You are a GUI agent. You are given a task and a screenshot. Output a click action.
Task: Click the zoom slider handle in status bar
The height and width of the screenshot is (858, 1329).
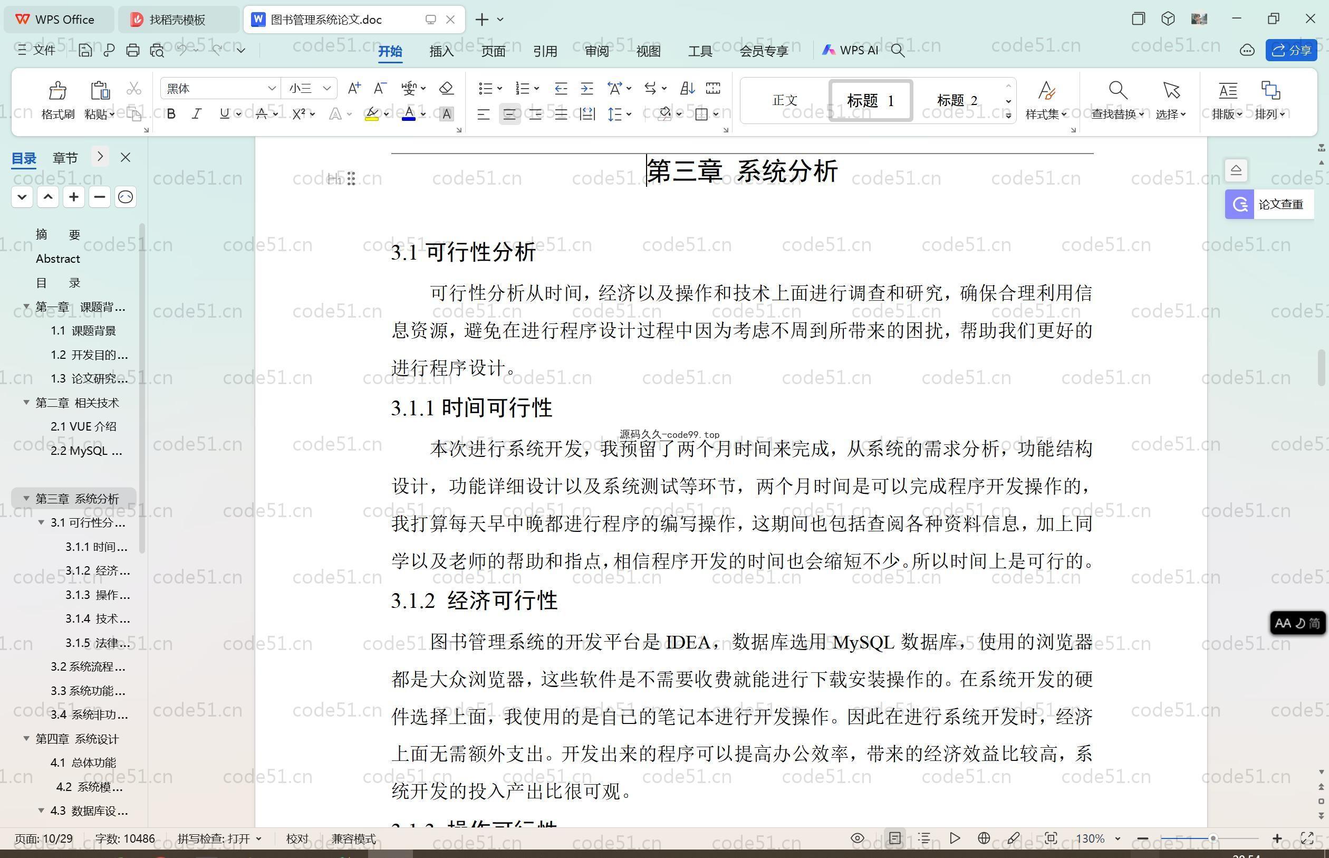click(1212, 838)
